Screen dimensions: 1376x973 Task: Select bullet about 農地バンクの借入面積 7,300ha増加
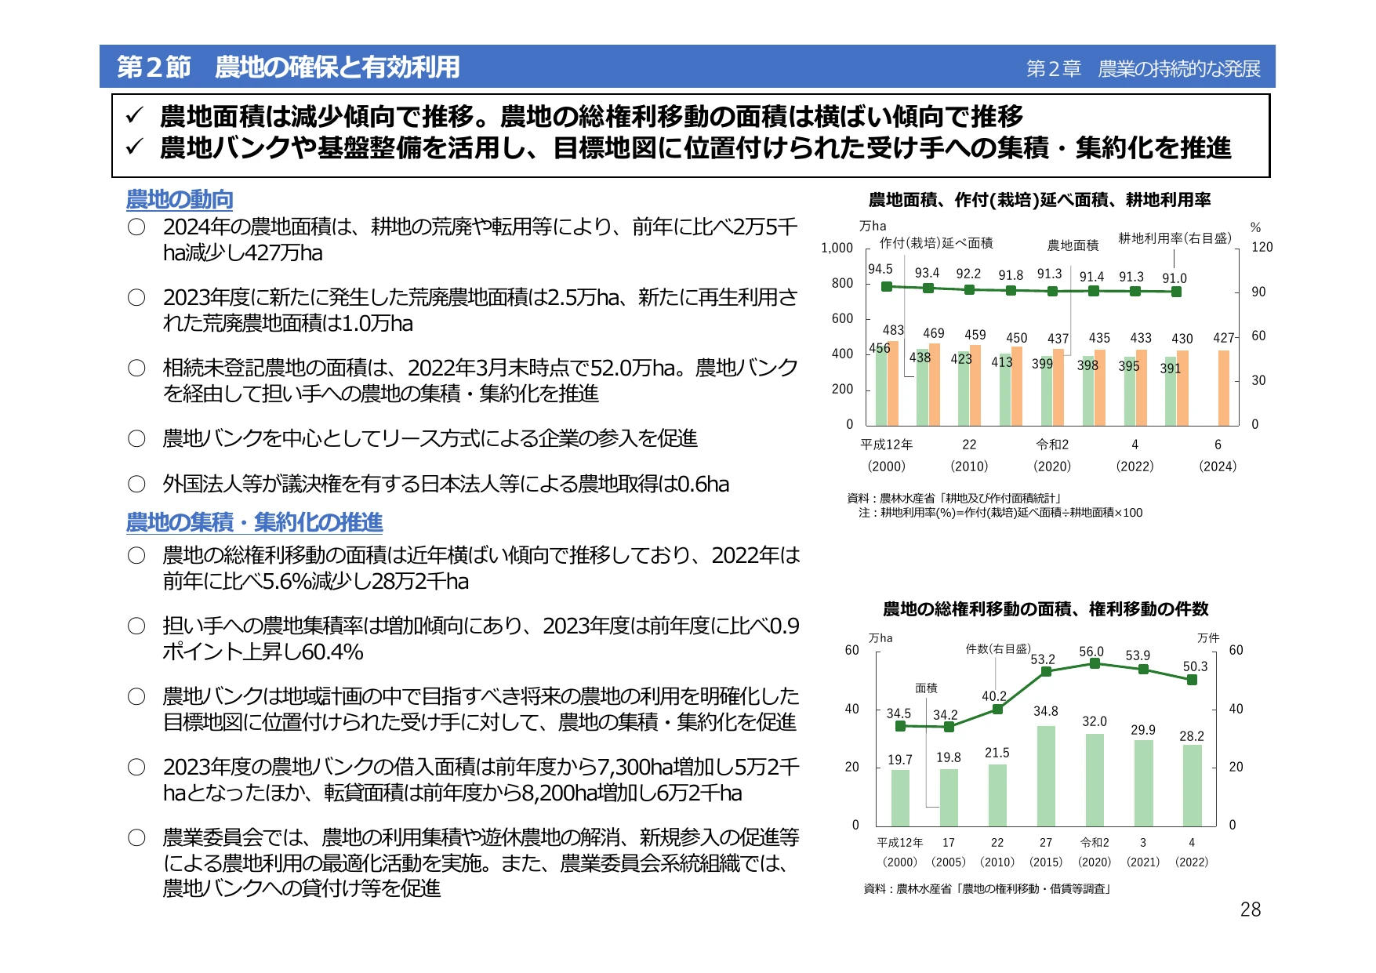[481, 779]
